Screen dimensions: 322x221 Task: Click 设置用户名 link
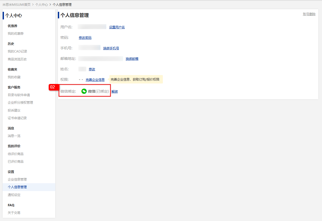pos(117,27)
